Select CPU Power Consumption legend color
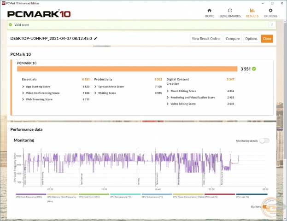This screenshot has width=287, height=221. pyautogui.click(x=188, y=194)
